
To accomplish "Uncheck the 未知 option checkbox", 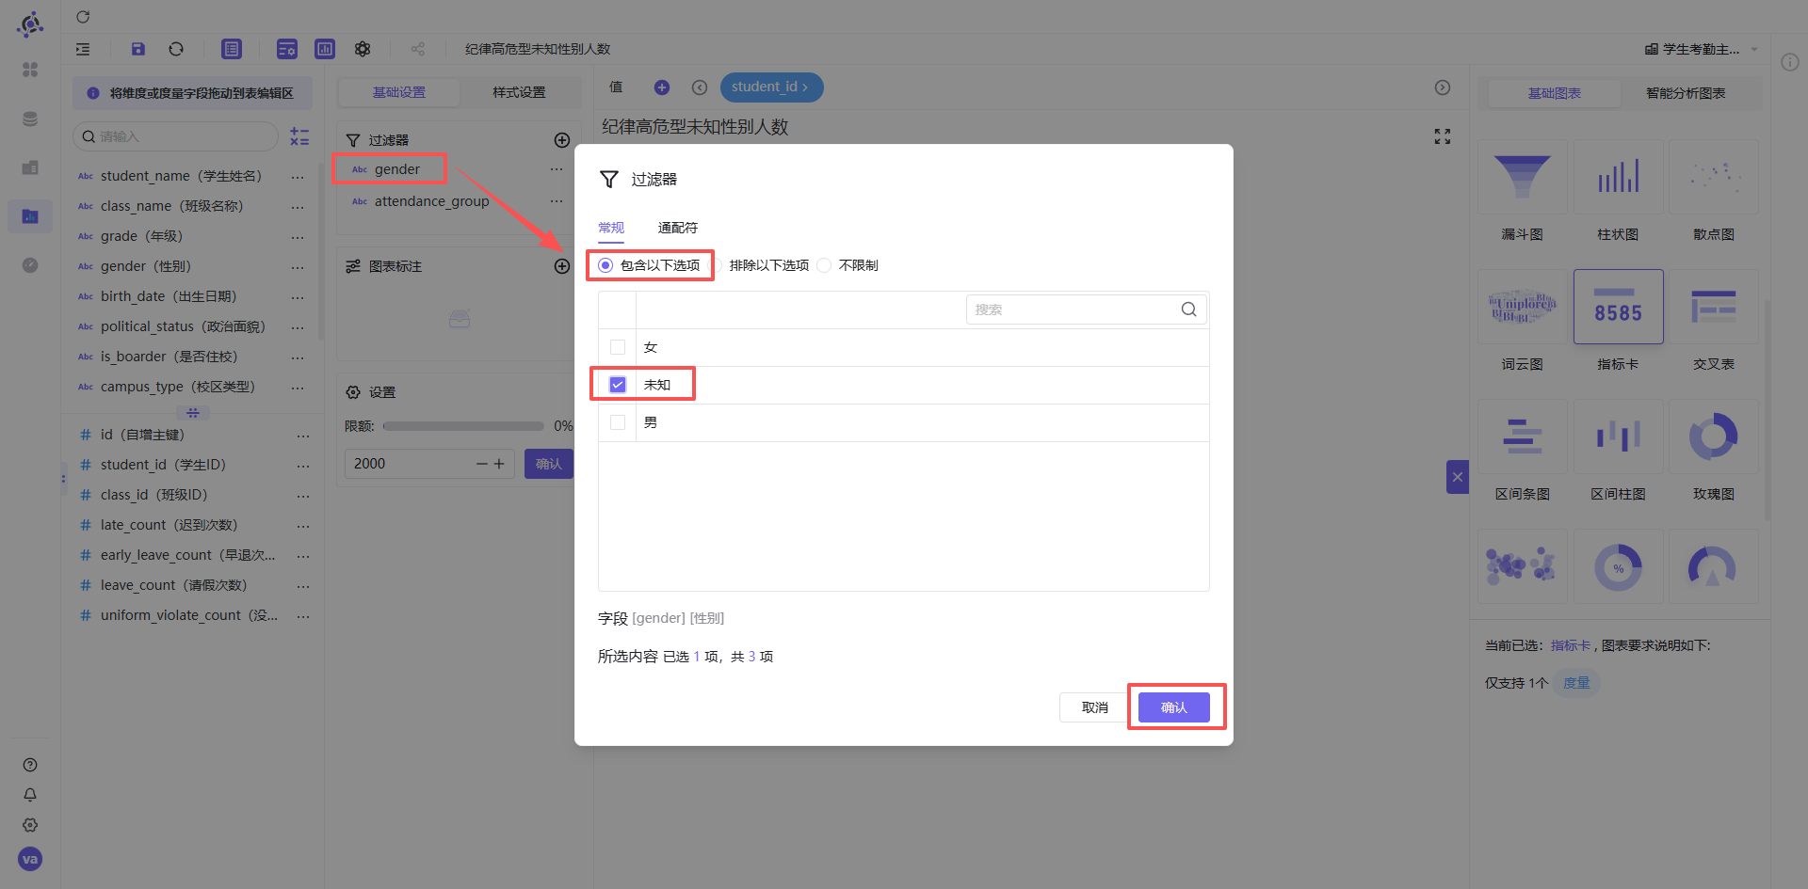I will [618, 385].
